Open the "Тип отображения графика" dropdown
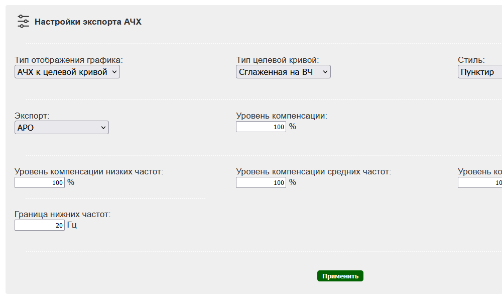The height and width of the screenshot is (299, 502). (67, 72)
